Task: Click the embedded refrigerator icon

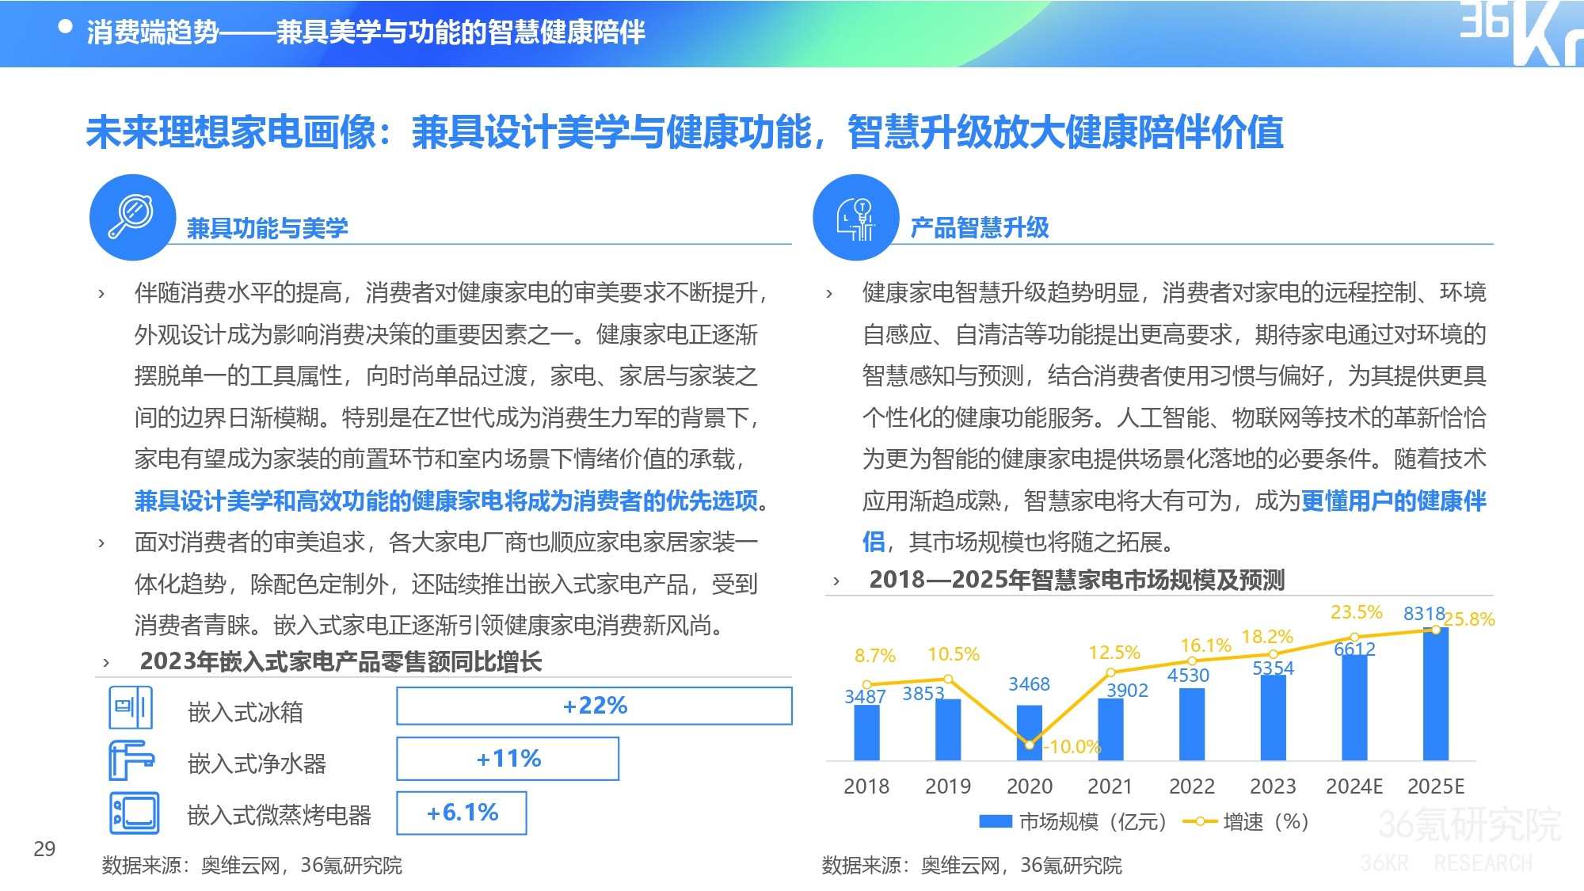Action: coord(131,707)
